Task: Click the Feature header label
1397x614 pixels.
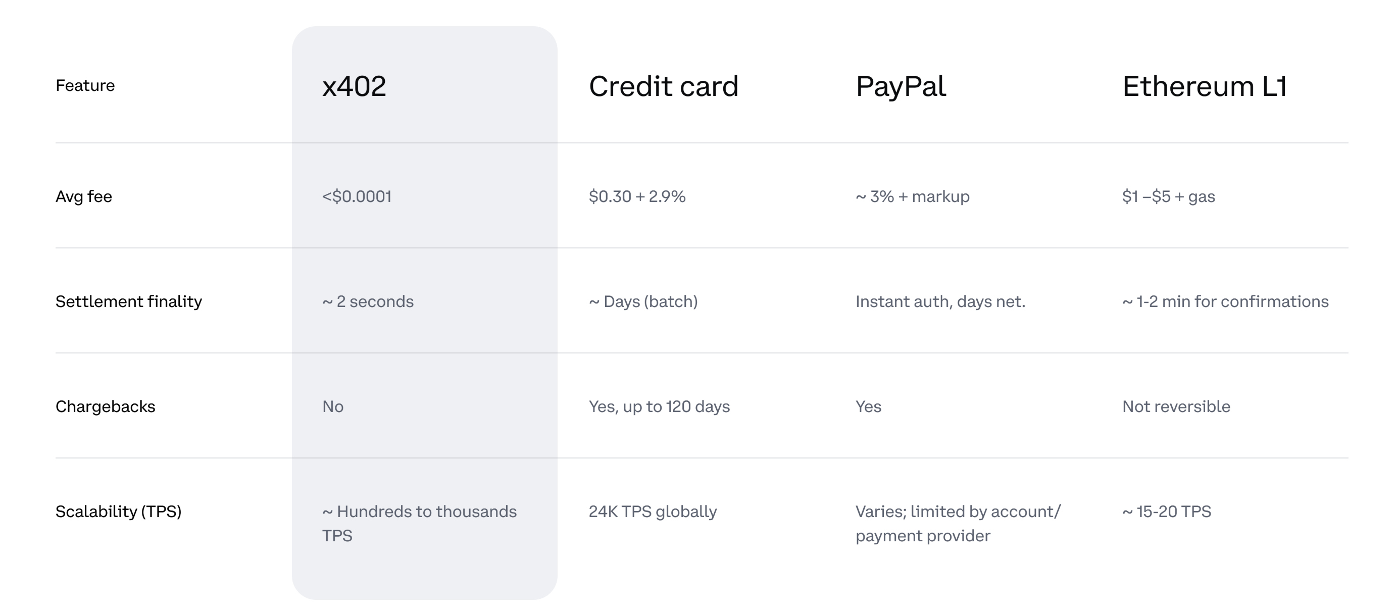Action: (85, 86)
